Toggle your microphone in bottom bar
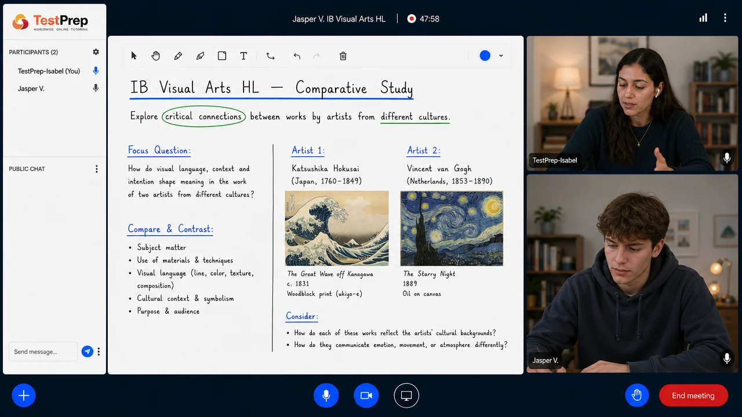Screen dimensions: 742x417 (x=326, y=396)
